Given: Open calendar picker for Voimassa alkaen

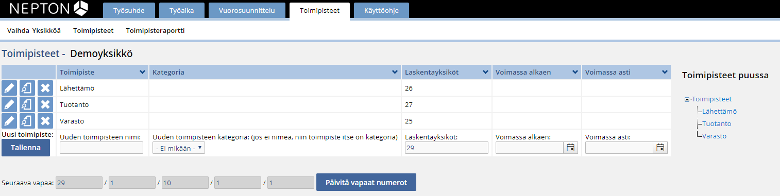Looking at the screenshot, I should point(570,148).
